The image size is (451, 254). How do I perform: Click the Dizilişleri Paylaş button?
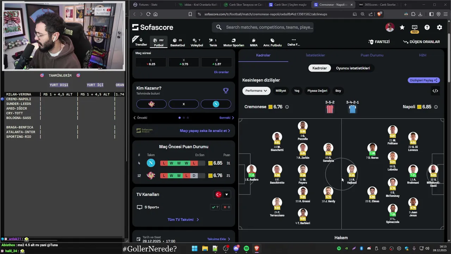(x=424, y=80)
